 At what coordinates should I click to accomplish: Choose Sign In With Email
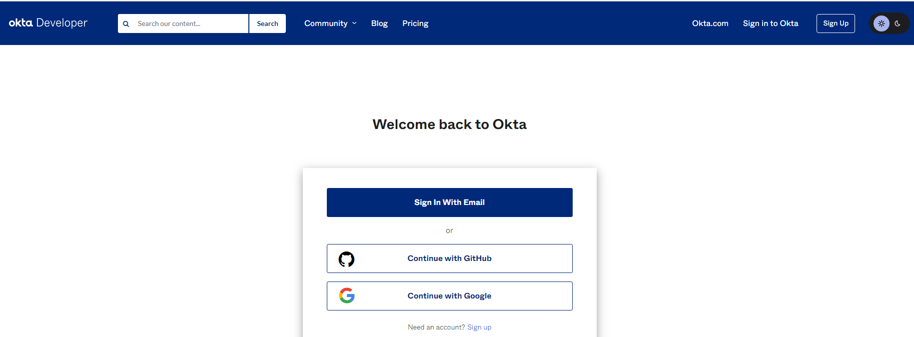(450, 202)
